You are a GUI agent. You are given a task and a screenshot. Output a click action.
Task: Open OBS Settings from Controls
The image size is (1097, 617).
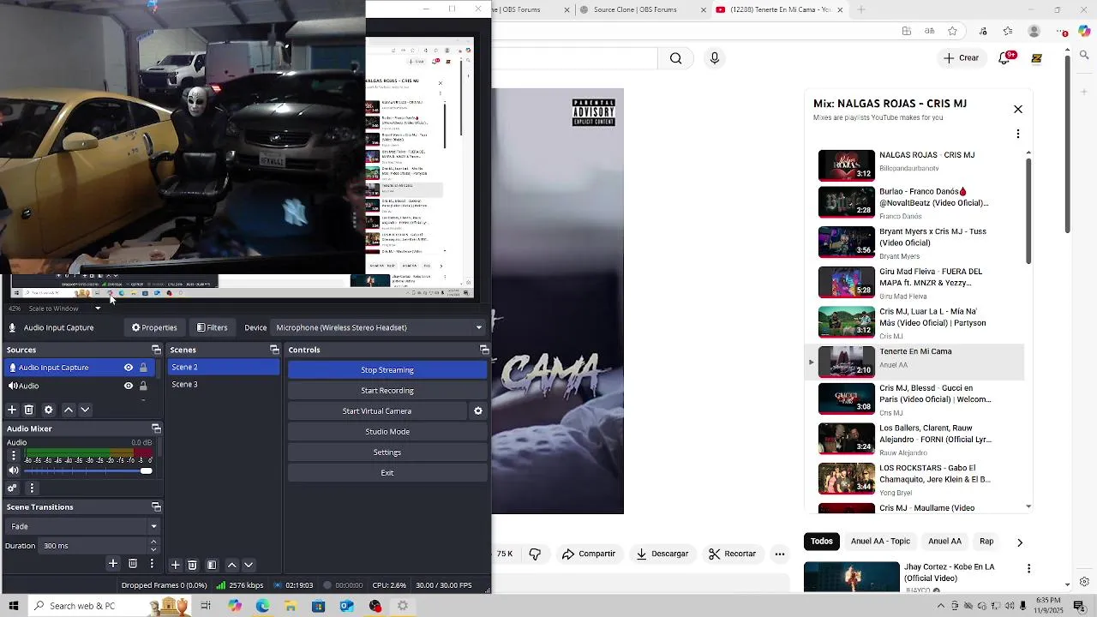387,452
